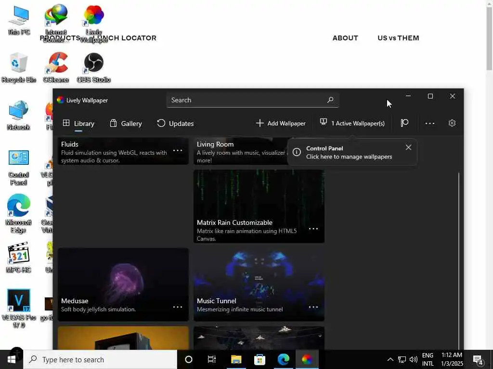Open Control Panel desktop icon
Image resolution: width=493 pixels, height=369 pixels.
click(19, 167)
